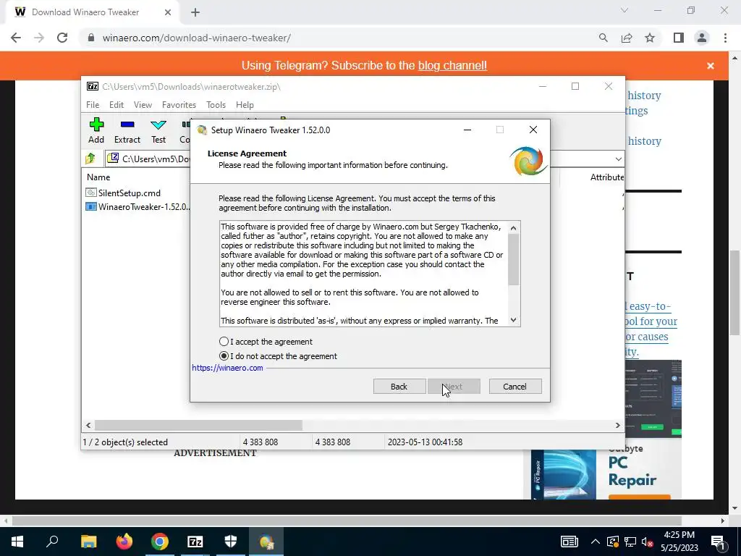Click Extract icon in 7-Zip toolbar
This screenshot has height=556, width=741.
pyautogui.click(x=127, y=130)
